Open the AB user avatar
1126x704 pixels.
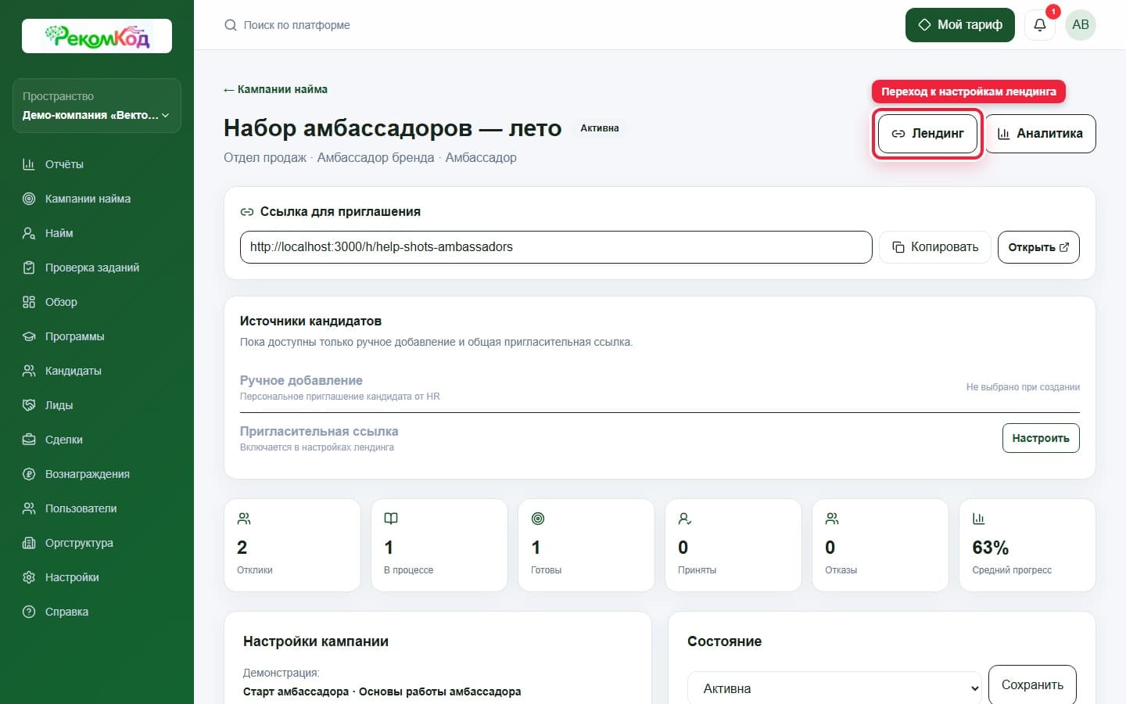tap(1081, 25)
